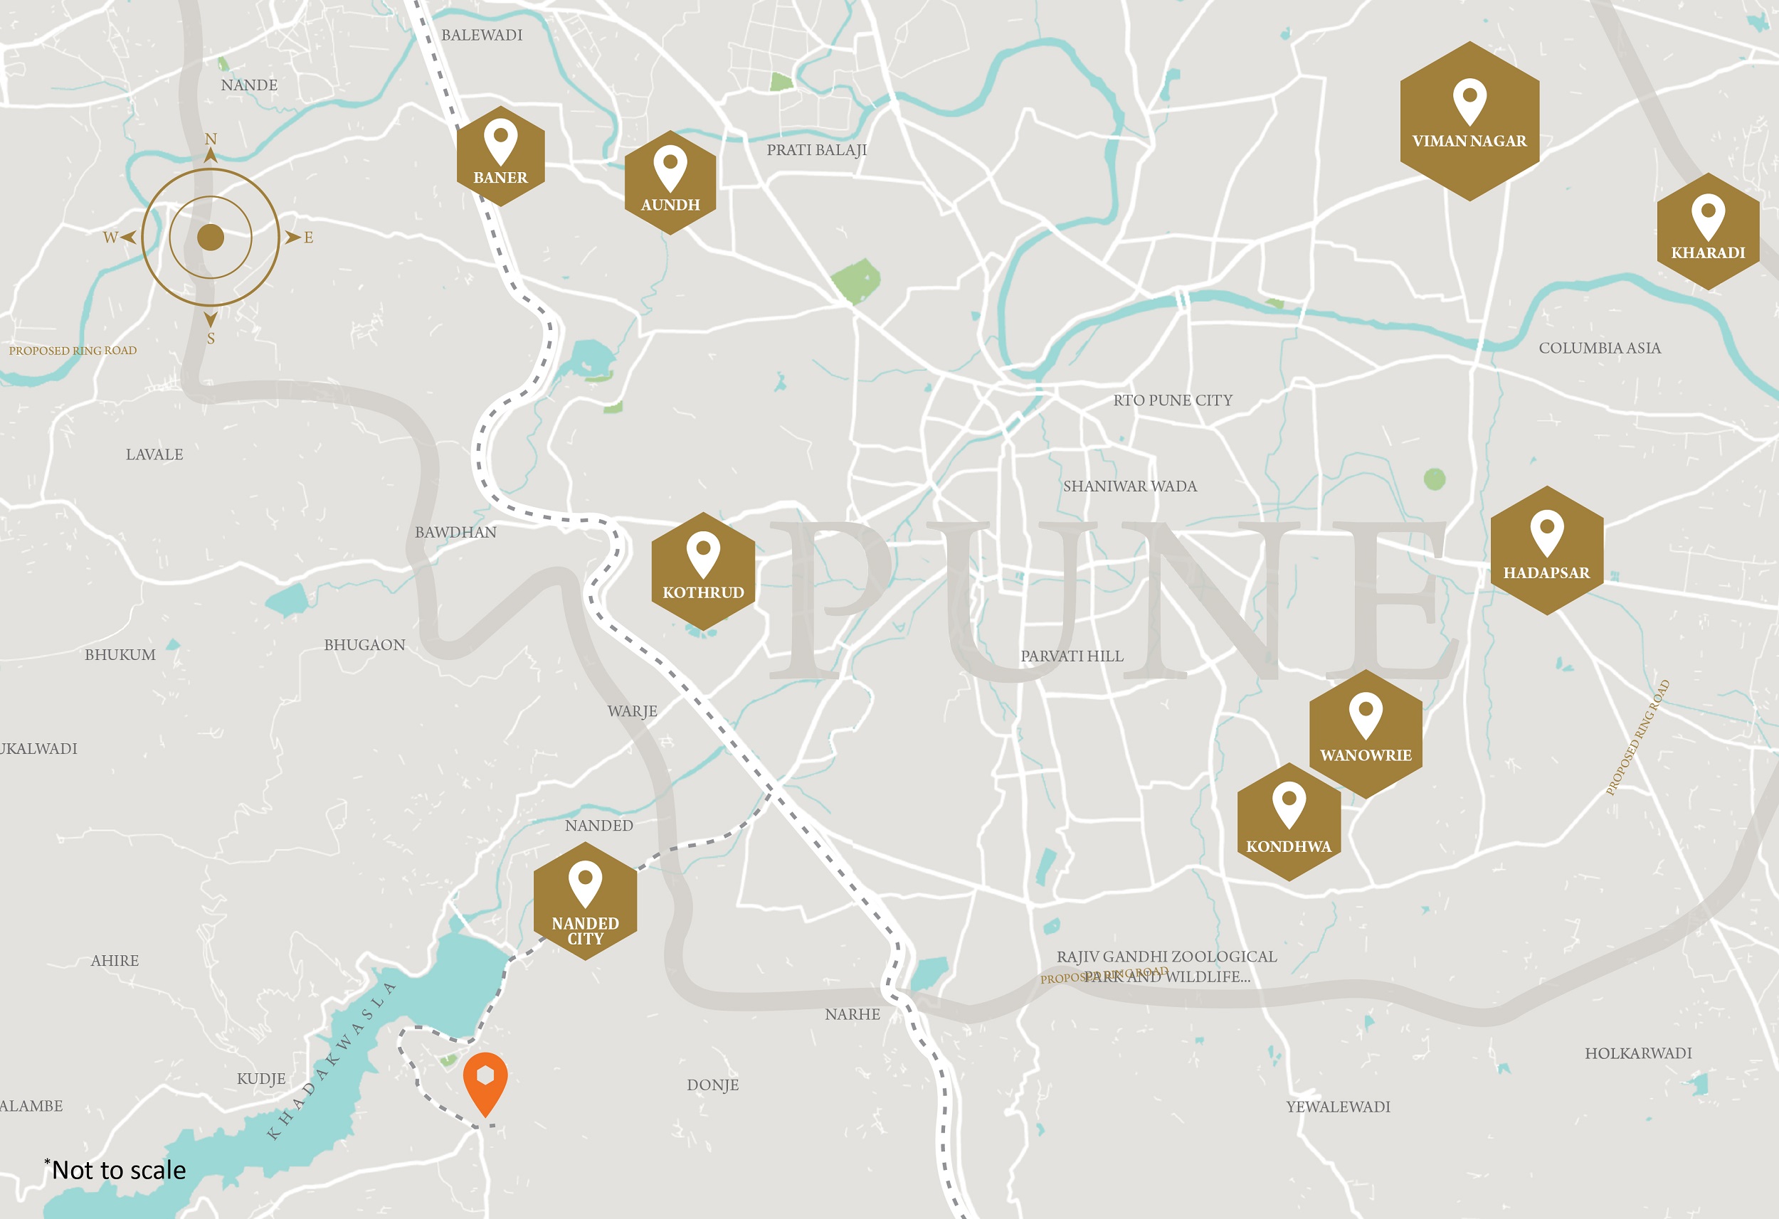Click the compass east arrow

pyautogui.click(x=293, y=238)
